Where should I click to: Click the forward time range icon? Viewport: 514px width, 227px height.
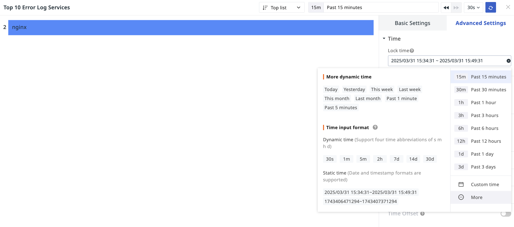(456, 8)
